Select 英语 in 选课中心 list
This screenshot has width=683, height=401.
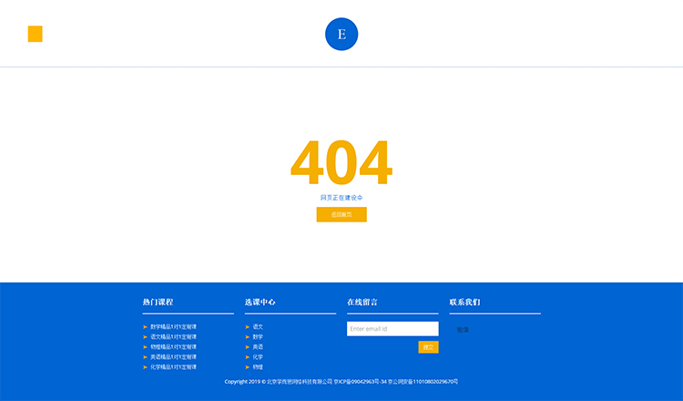[x=258, y=346]
